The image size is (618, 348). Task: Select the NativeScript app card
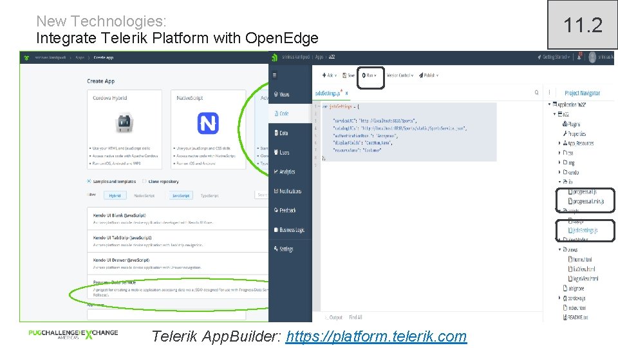[208, 130]
